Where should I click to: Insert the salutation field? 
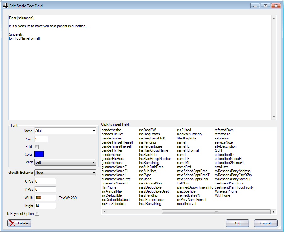point(222,138)
